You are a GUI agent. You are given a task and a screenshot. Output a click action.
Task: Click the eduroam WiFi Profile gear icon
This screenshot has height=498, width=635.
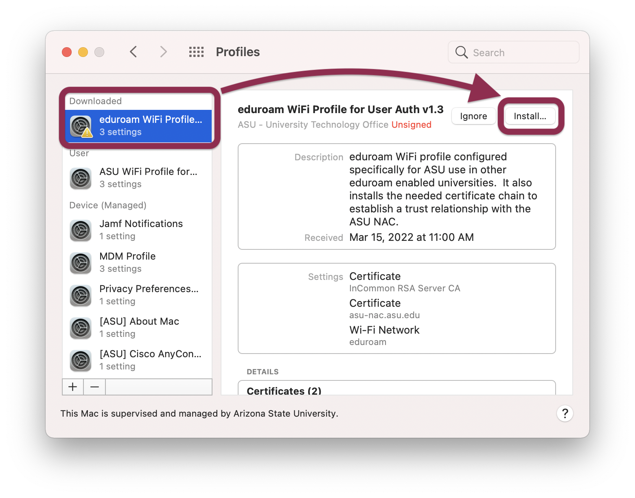[x=81, y=126]
